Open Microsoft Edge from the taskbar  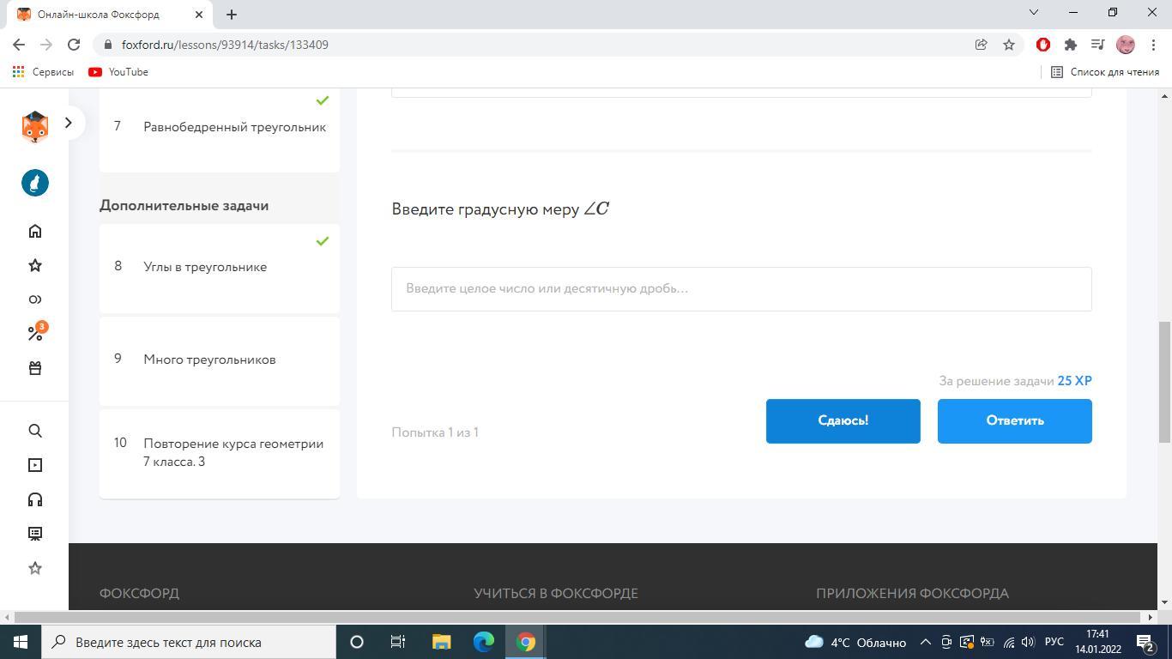coord(484,642)
